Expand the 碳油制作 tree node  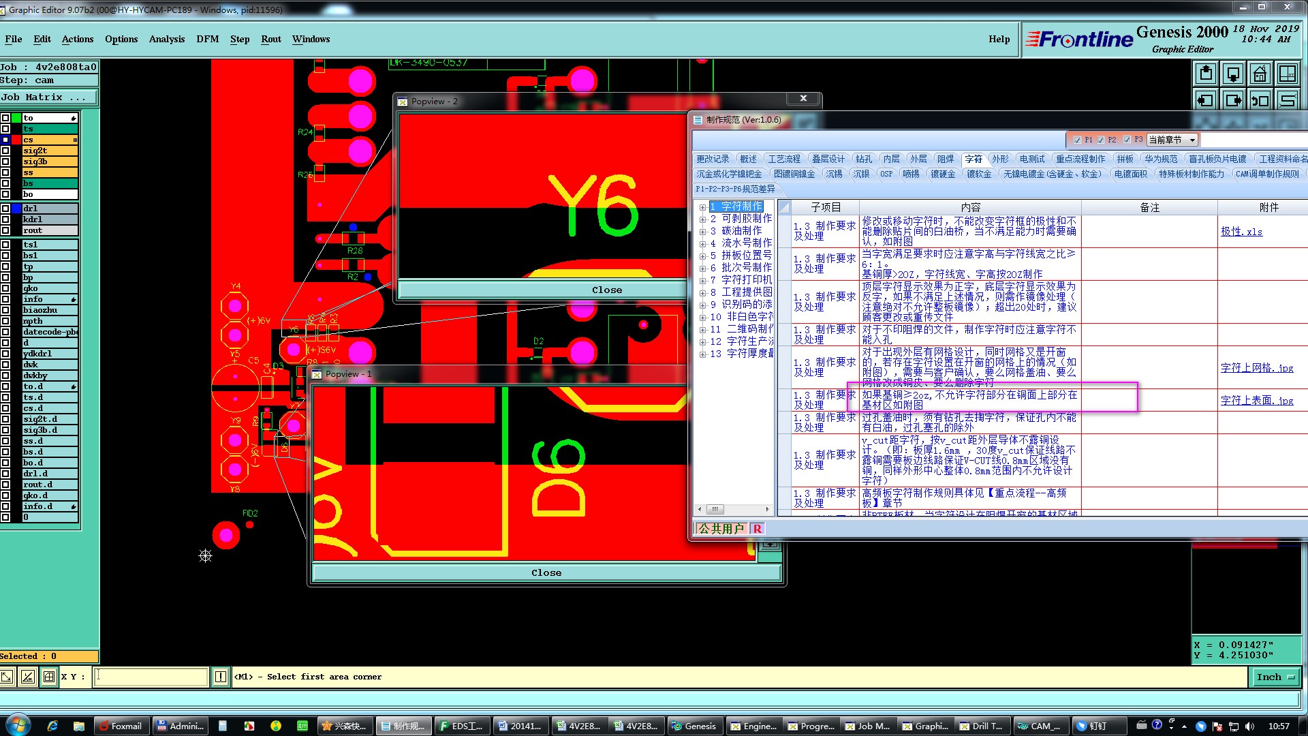tap(702, 231)
